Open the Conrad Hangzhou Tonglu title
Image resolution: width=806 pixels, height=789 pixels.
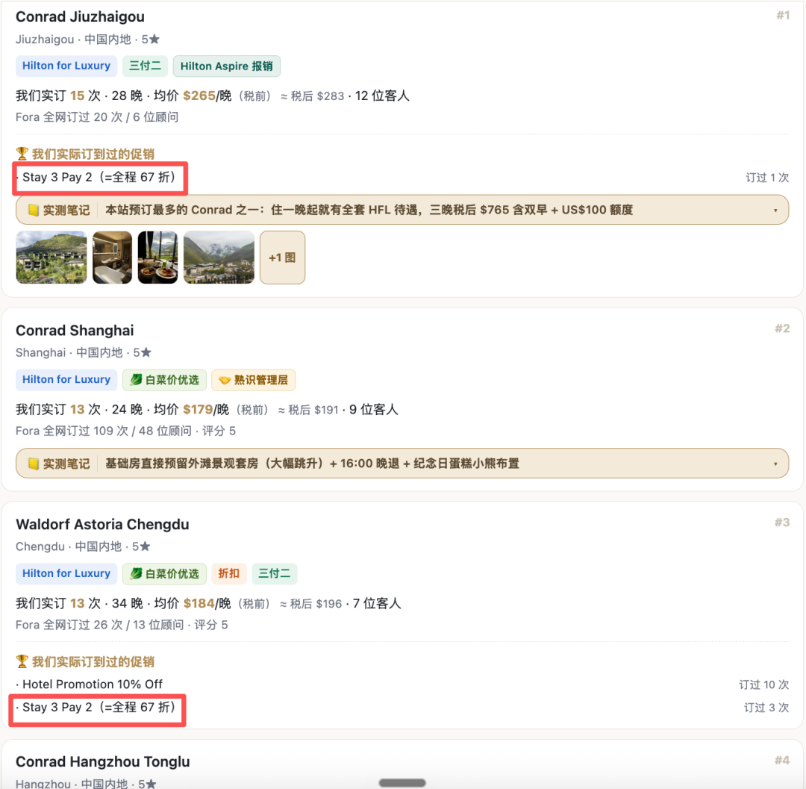point(103,761)
